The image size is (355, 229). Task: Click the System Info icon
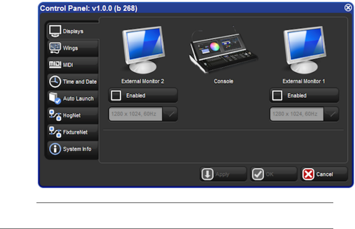55,149
